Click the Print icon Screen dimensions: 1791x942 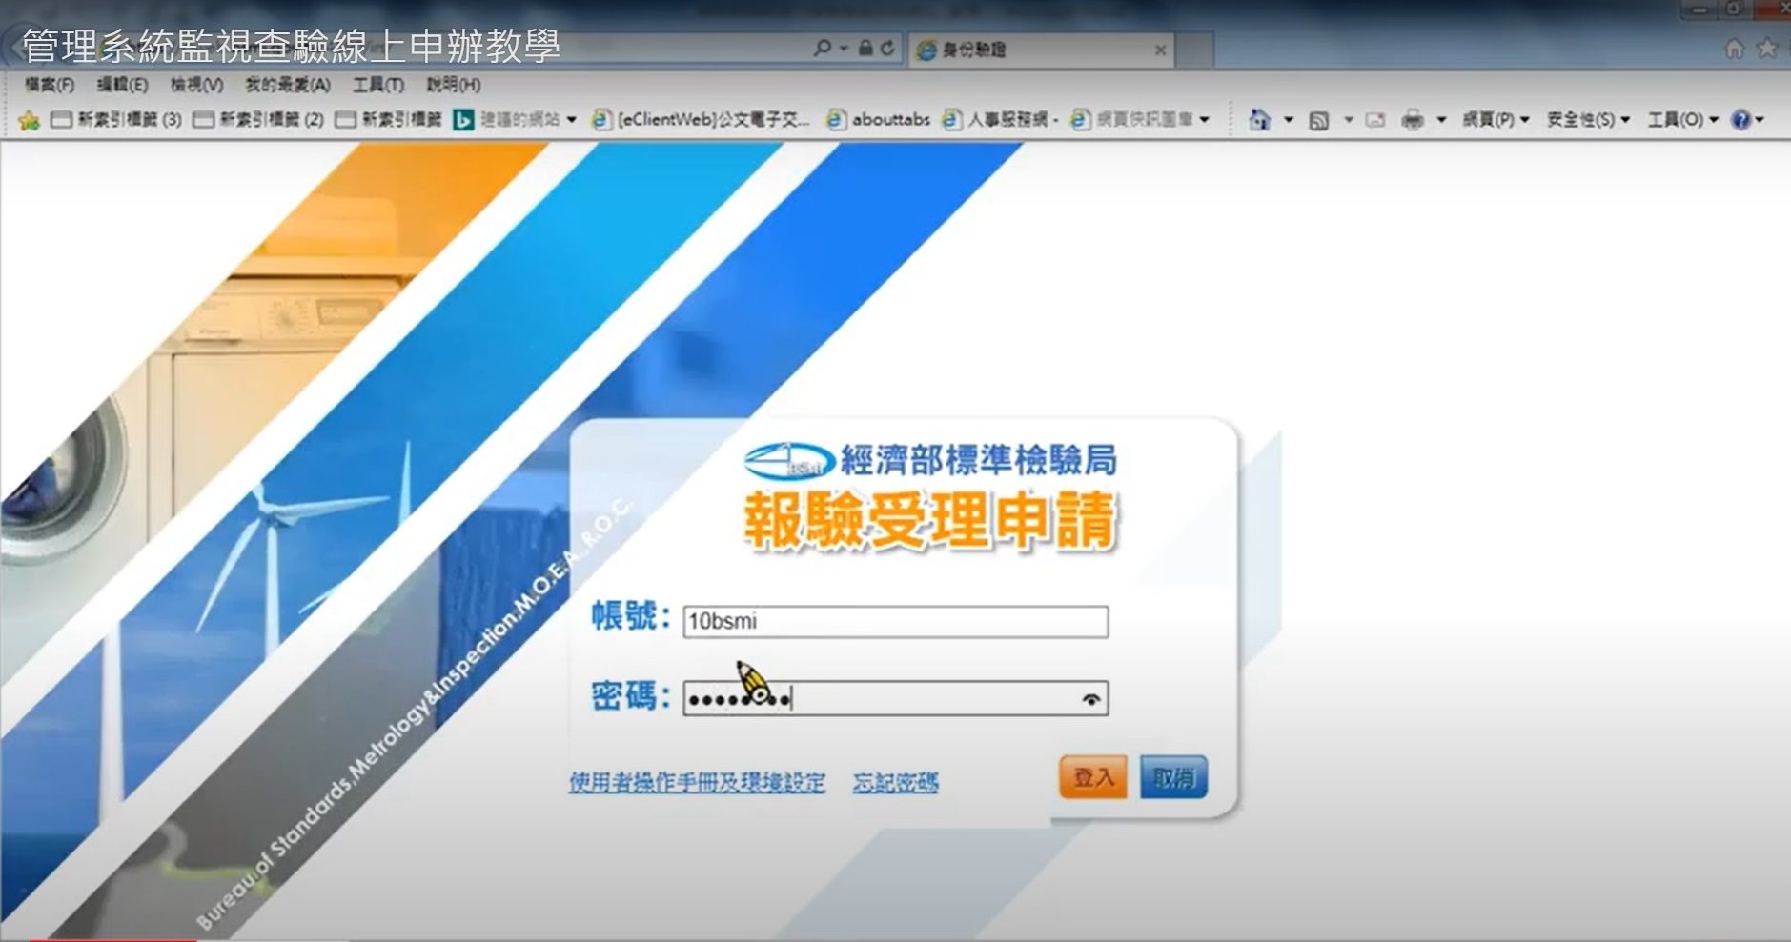pos(1413,120)
